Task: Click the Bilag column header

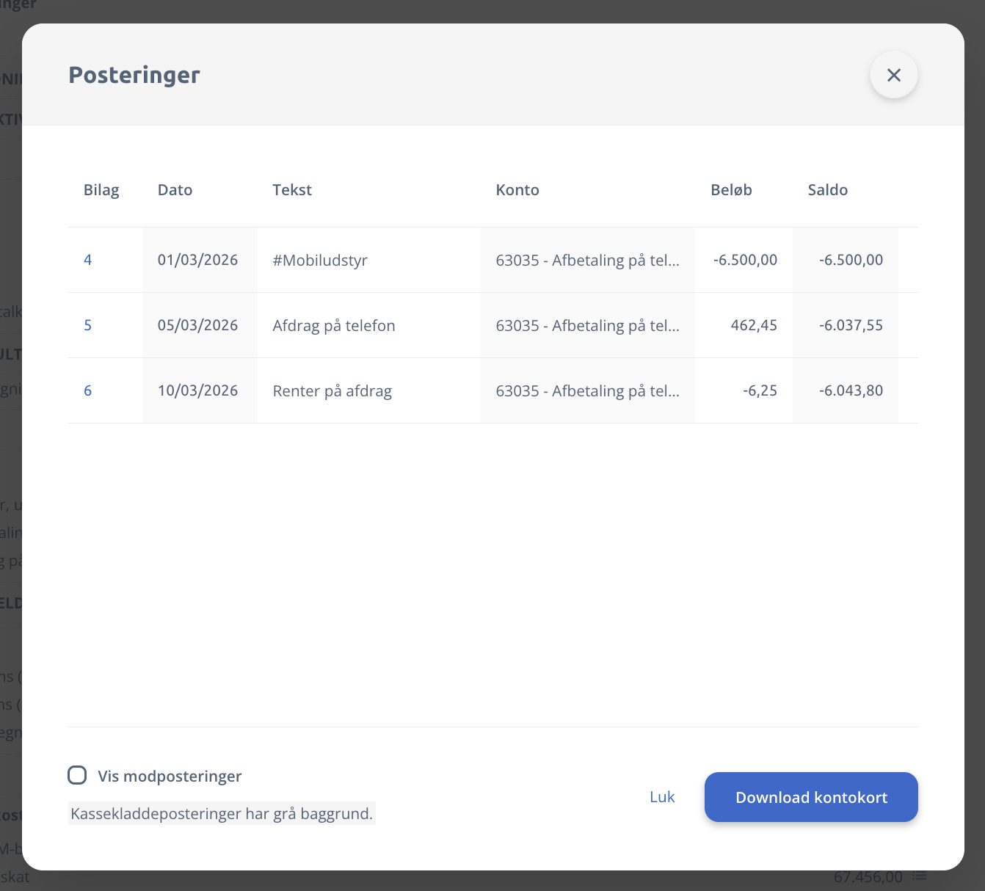Action: point(101,190)
